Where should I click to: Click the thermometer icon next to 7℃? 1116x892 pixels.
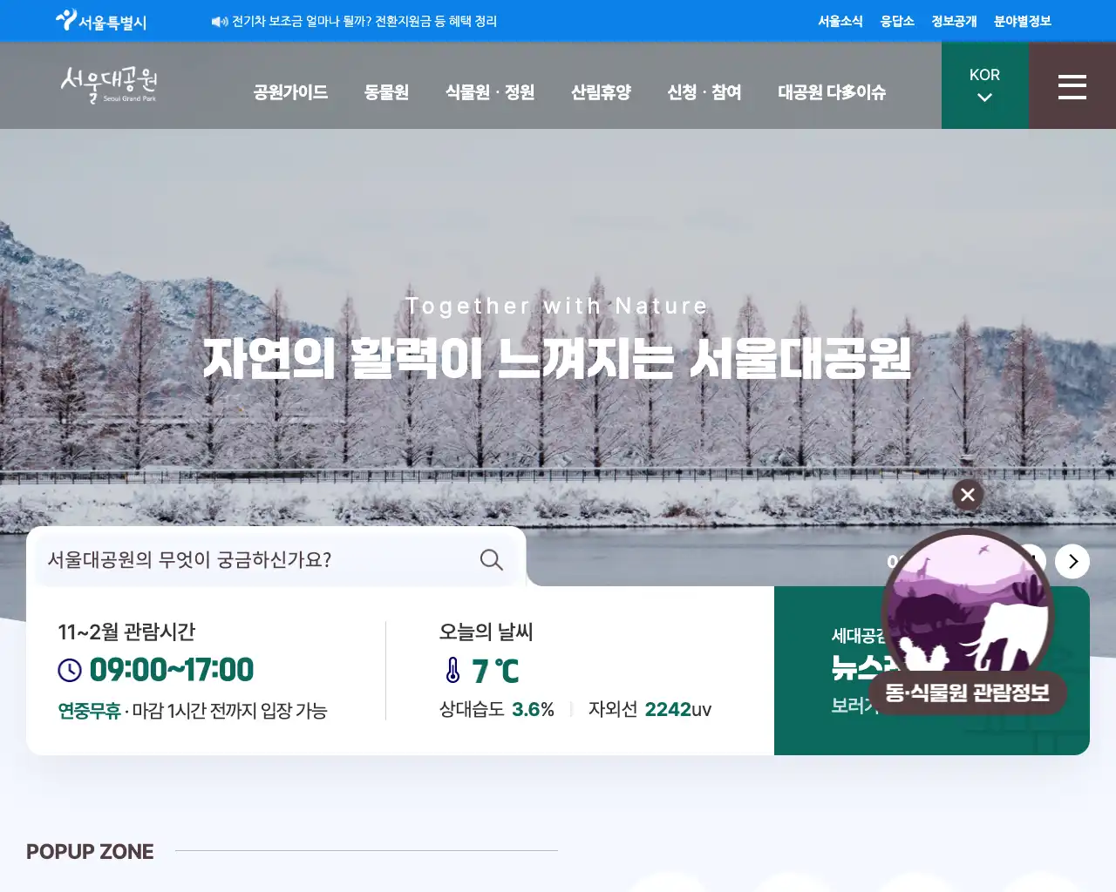451,672
